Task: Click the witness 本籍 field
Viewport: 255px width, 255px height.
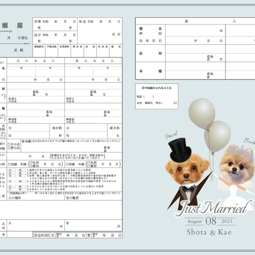Action: (x=195, y=70)
